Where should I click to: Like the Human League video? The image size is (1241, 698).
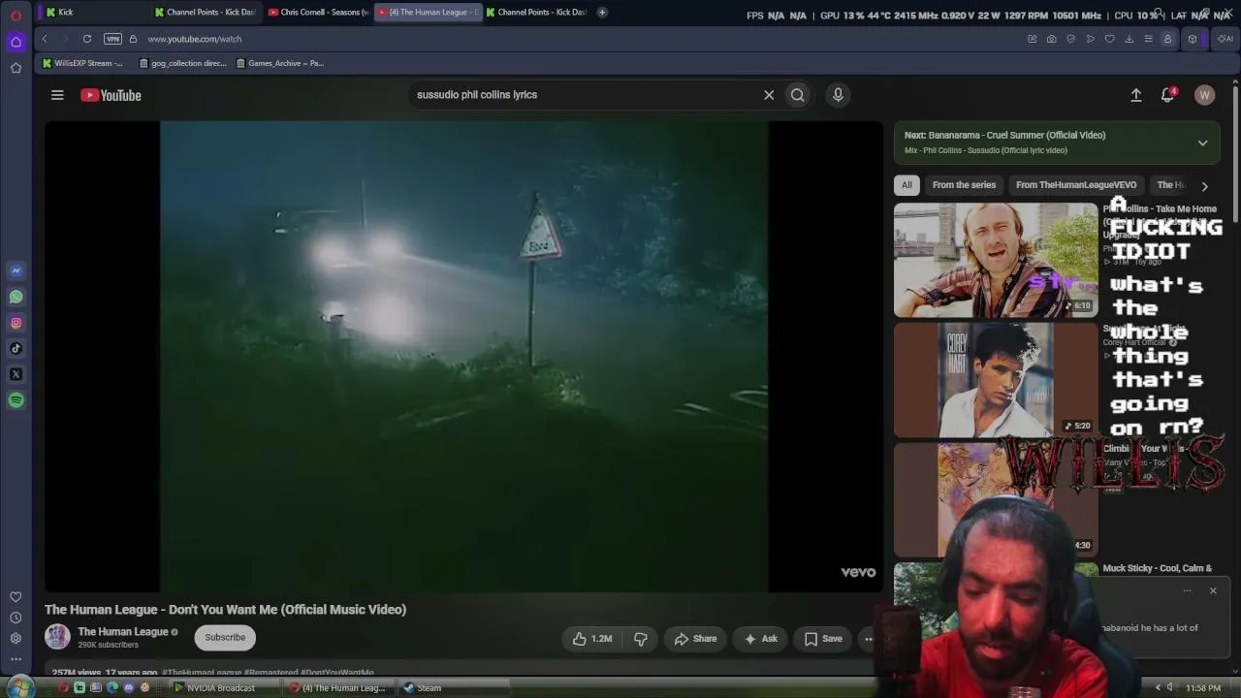[x=592, y=639]
